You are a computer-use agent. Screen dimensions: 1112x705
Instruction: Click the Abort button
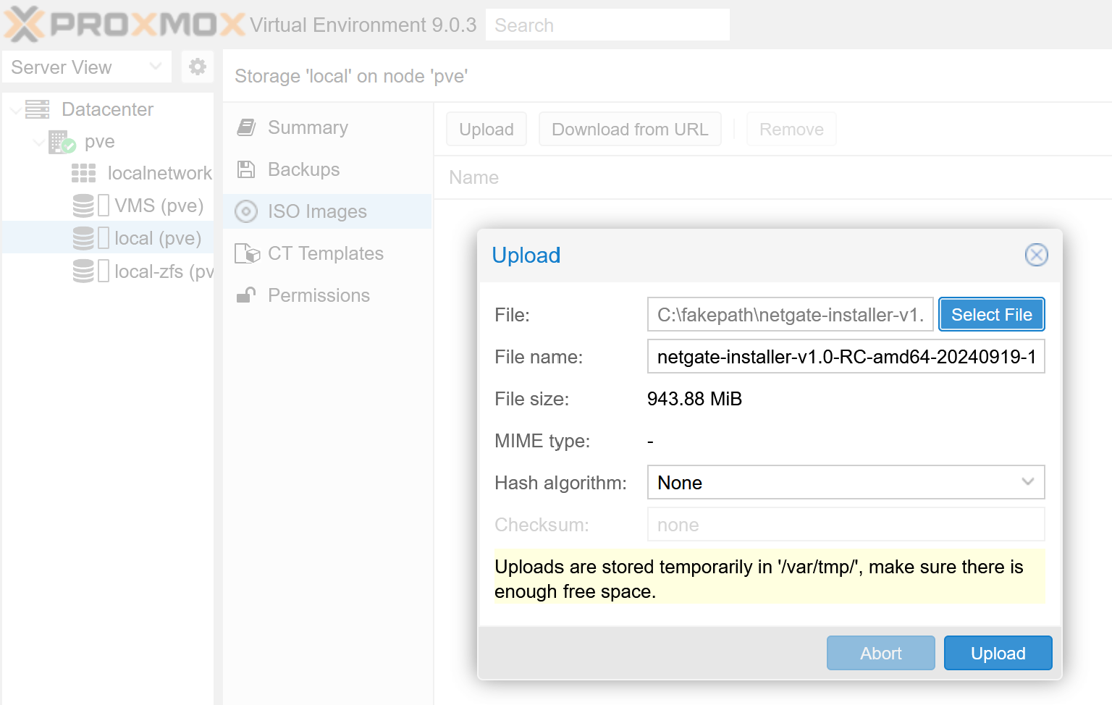[881, 653]
